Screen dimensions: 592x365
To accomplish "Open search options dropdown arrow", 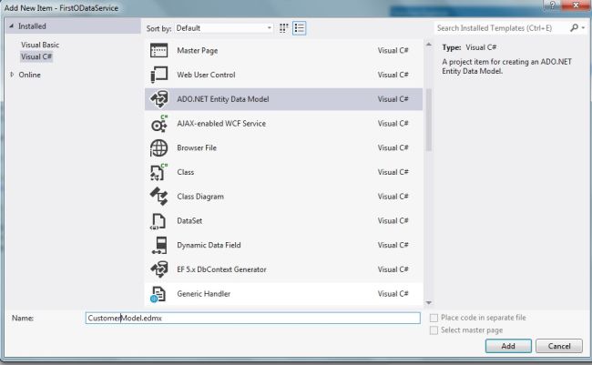I will click(583, 28).
